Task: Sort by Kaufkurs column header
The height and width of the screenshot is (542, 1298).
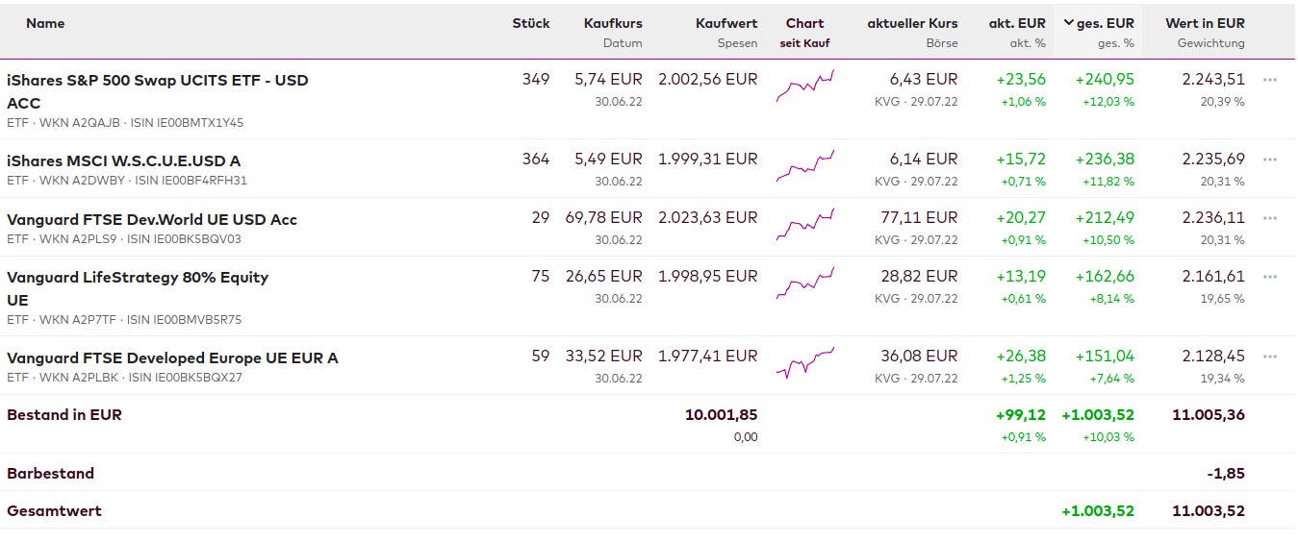Action: (x=613, y=23)
